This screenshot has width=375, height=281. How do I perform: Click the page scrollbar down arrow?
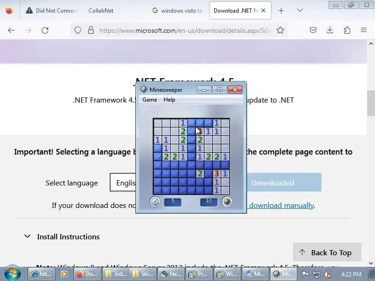(371, 263)
